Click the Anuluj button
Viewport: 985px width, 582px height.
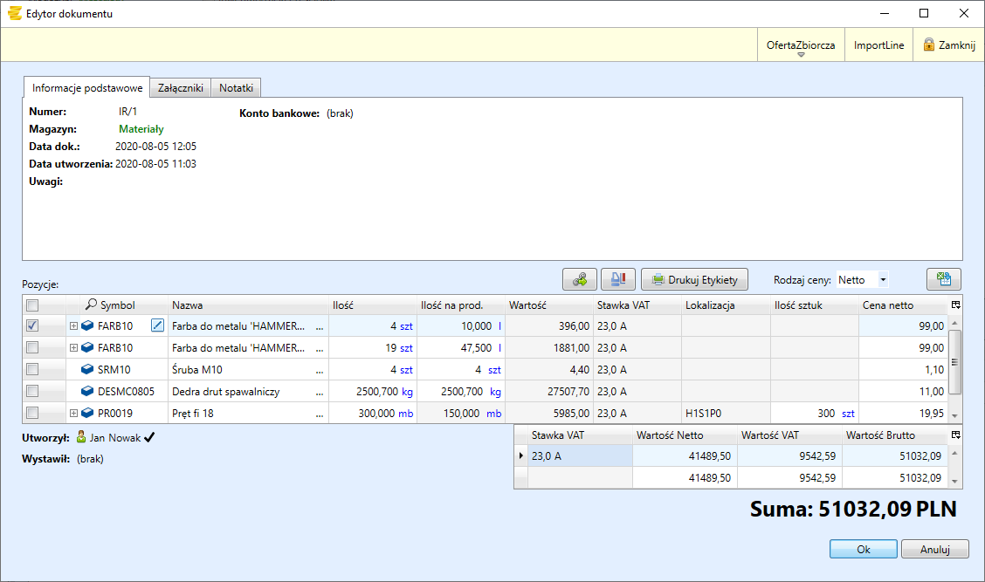tap(933, 550)
